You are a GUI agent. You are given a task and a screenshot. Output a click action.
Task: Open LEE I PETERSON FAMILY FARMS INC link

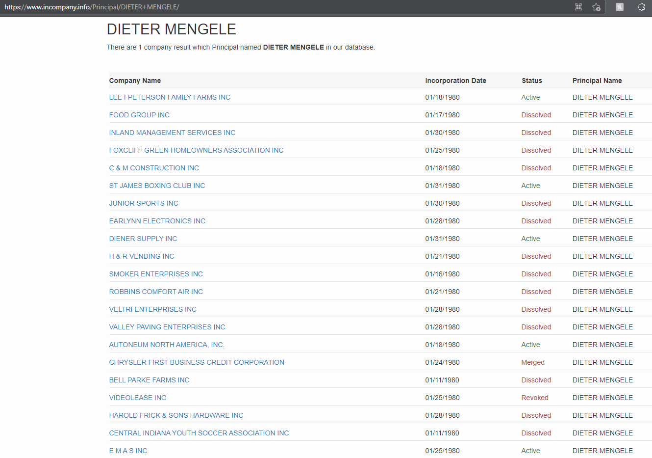(x=170, y=97)
